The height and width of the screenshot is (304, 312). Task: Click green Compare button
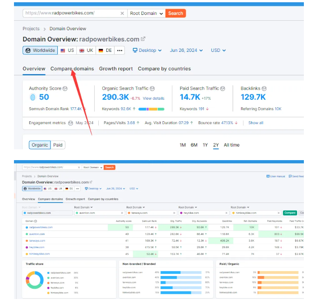(x=290, y=213)
